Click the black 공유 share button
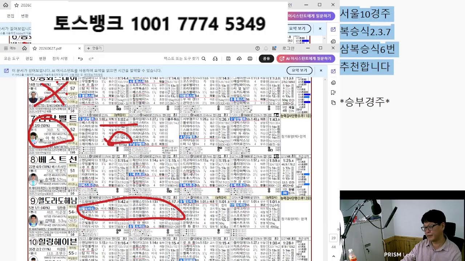Screen dimensions: 465x261 tap(266, 59)
